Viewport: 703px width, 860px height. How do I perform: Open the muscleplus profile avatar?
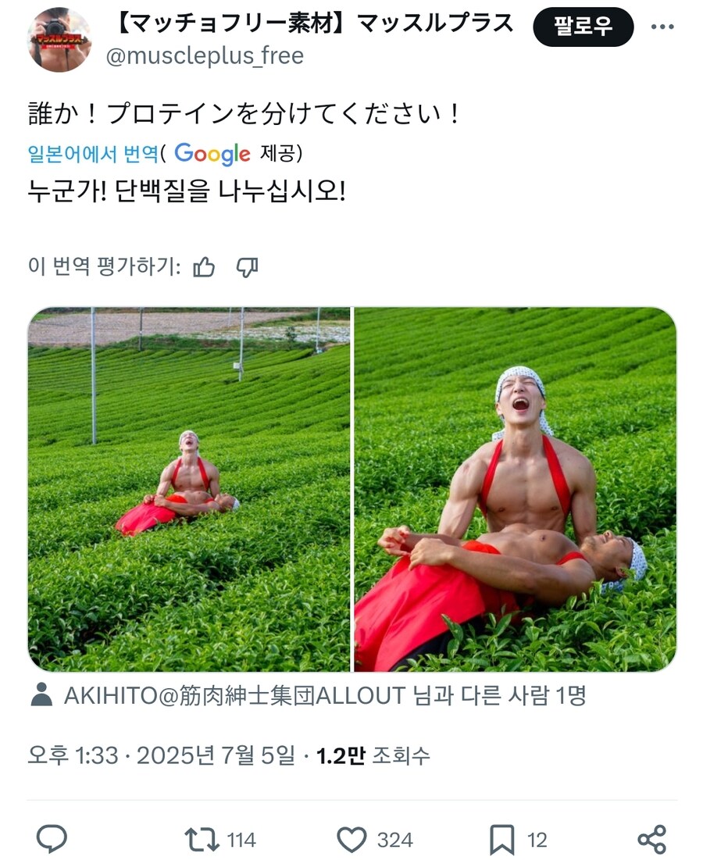tap(59, 40)
